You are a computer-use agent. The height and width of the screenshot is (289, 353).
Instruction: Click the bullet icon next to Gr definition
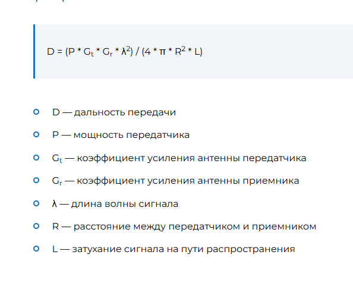click(x=36, y=180)
